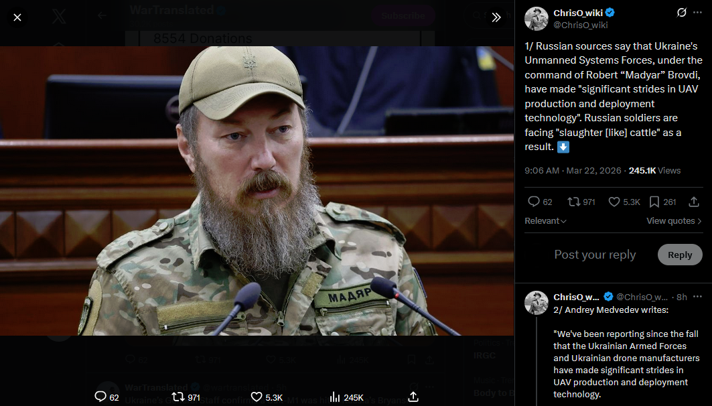Open ChrisO_wiki profile avatar at top
Screen dimensions: 712x406
point(537,19)
